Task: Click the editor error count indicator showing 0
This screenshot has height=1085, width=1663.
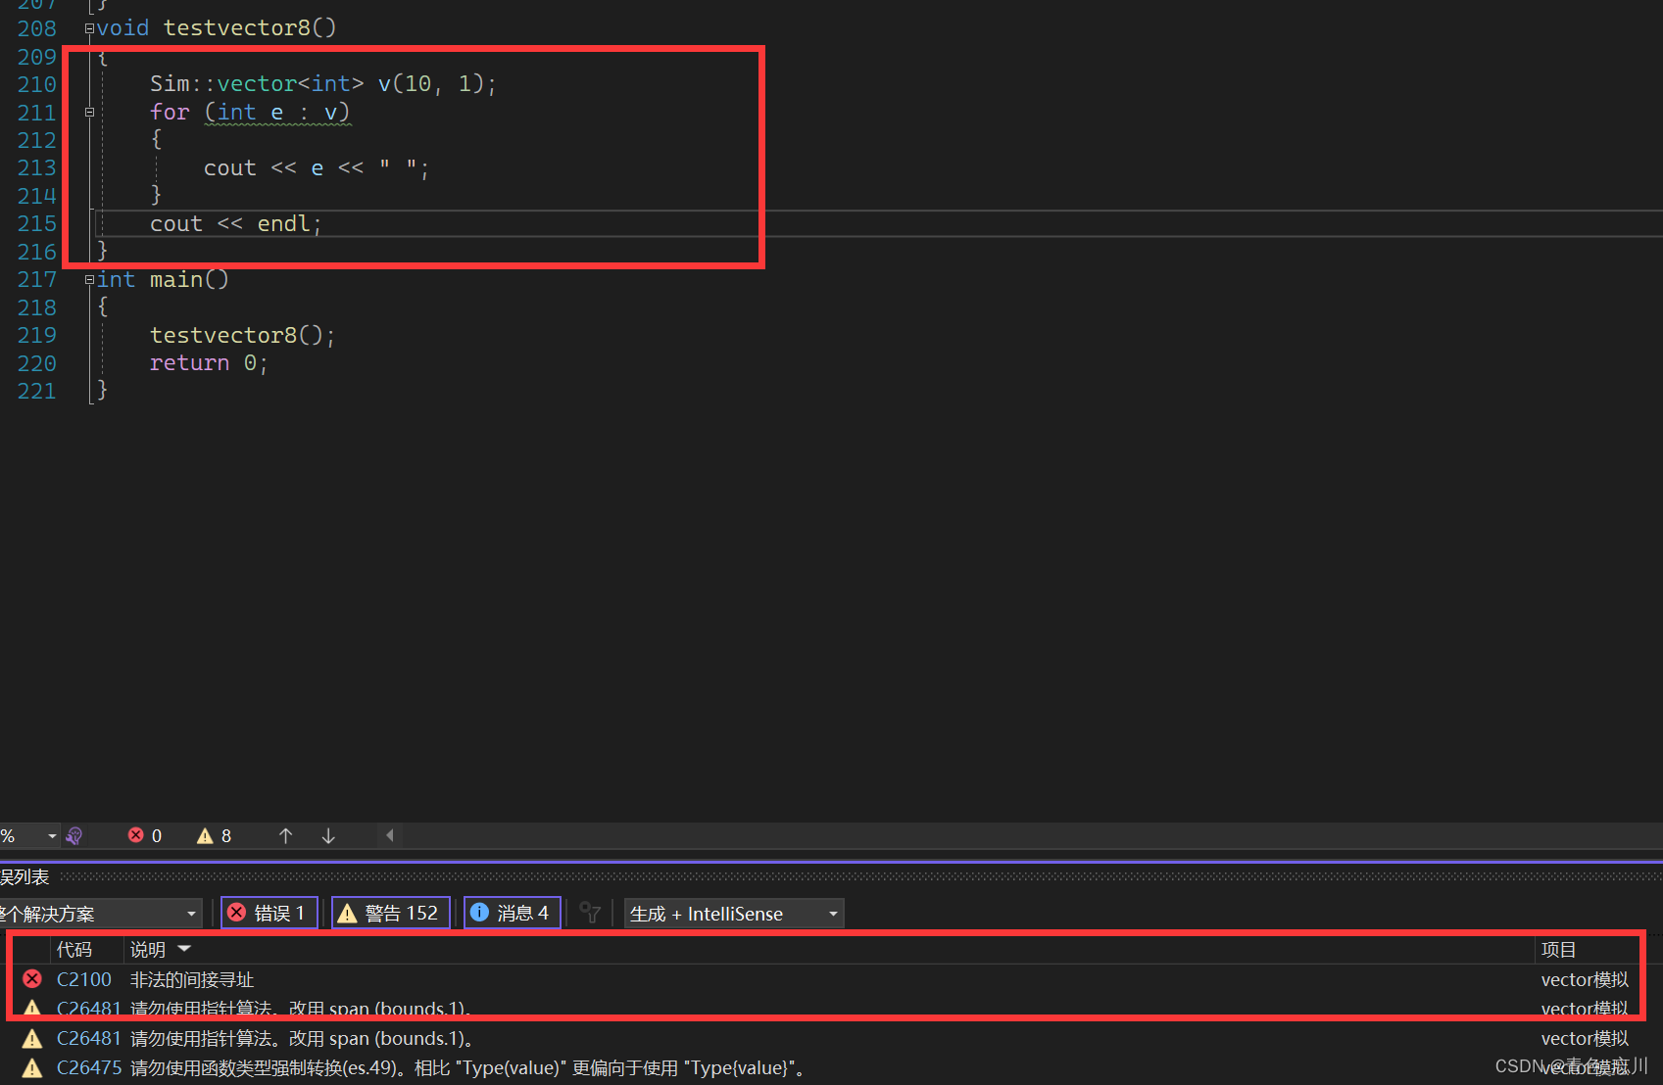Action: tap(145, 835)
